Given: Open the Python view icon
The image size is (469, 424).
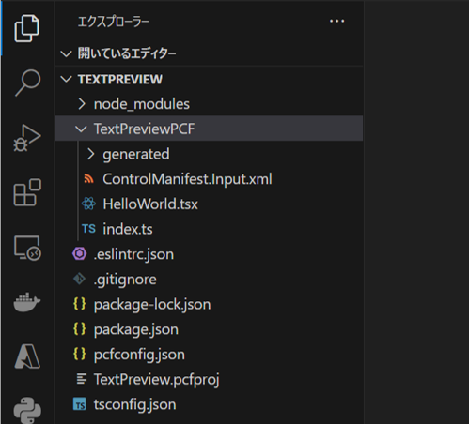Looking at the screenshot, I should point(27,410).
